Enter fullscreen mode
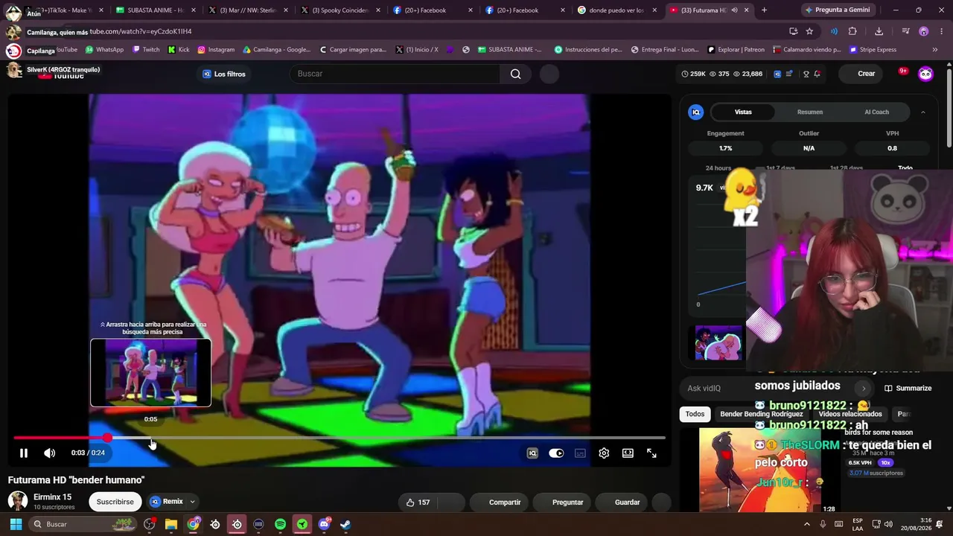 click(651, 453)
